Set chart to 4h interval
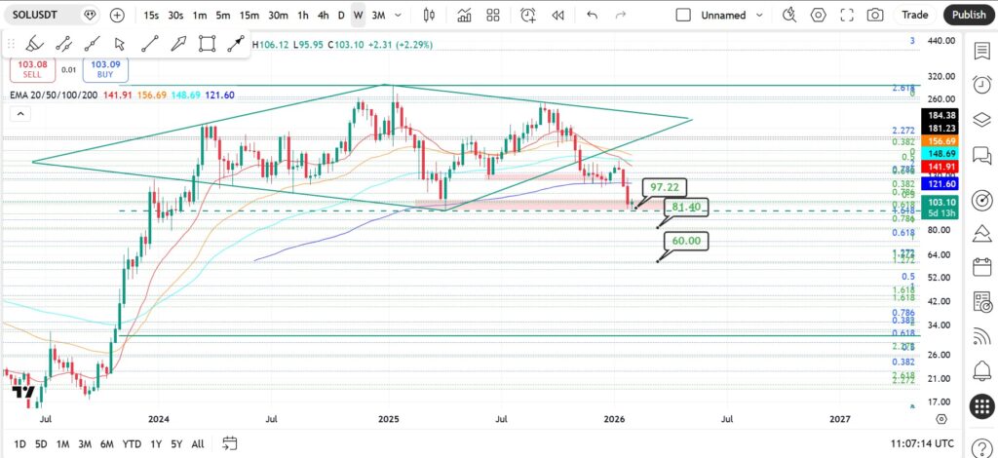 click(324, 16)
